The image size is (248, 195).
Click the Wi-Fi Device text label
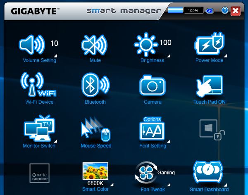click(39, 102)
